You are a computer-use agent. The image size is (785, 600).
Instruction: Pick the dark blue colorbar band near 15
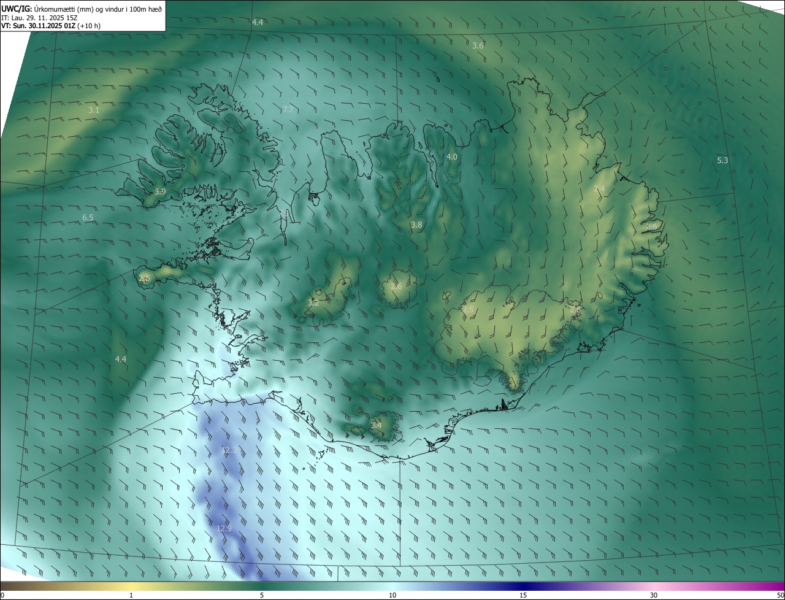pyautogui.click(x=523, y=586)
